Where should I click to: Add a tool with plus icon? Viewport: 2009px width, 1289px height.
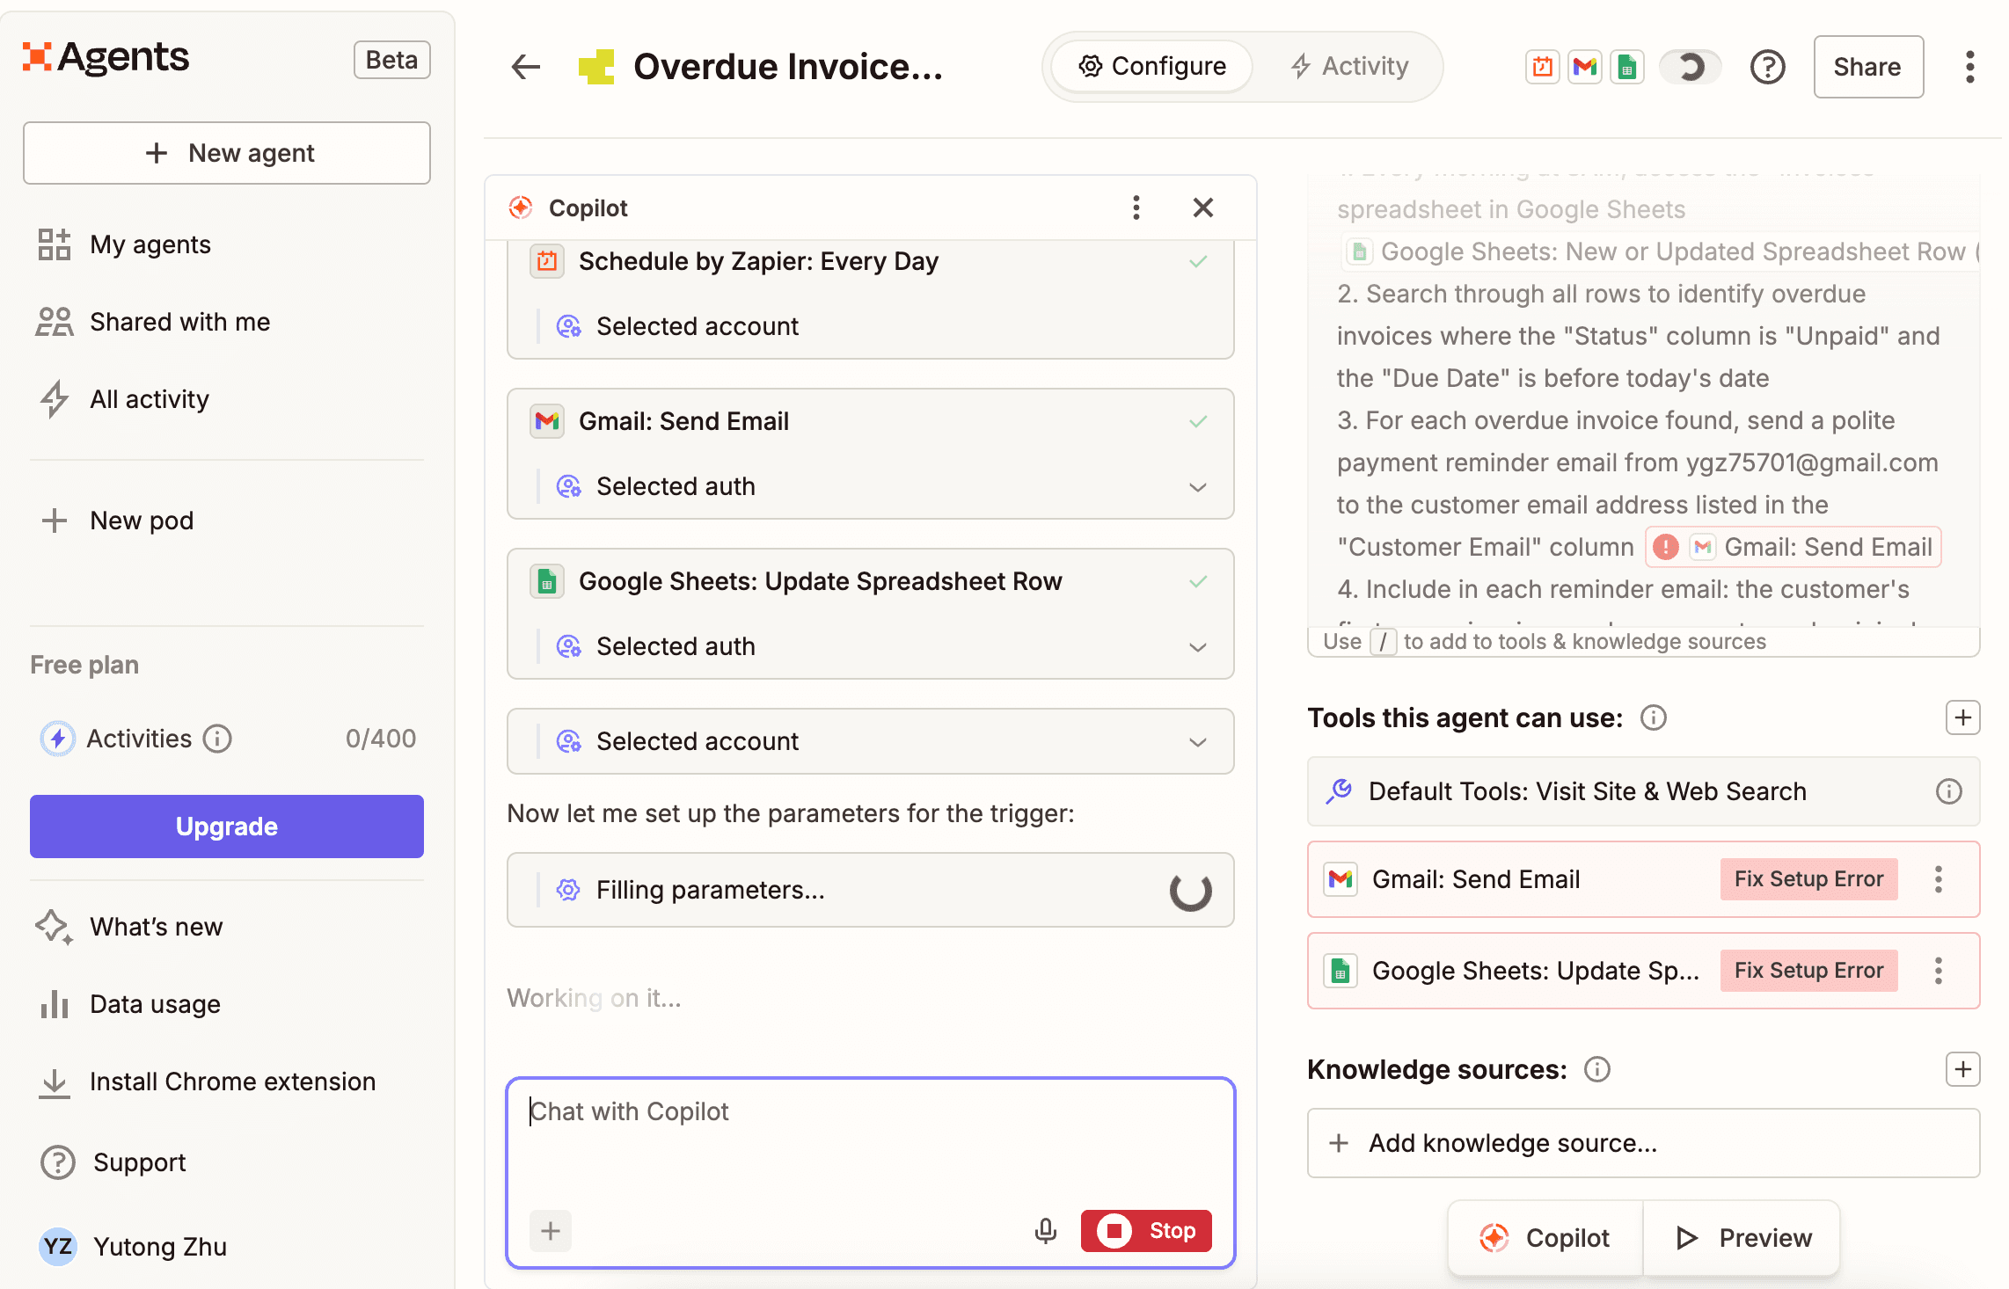coord(1962,717)
